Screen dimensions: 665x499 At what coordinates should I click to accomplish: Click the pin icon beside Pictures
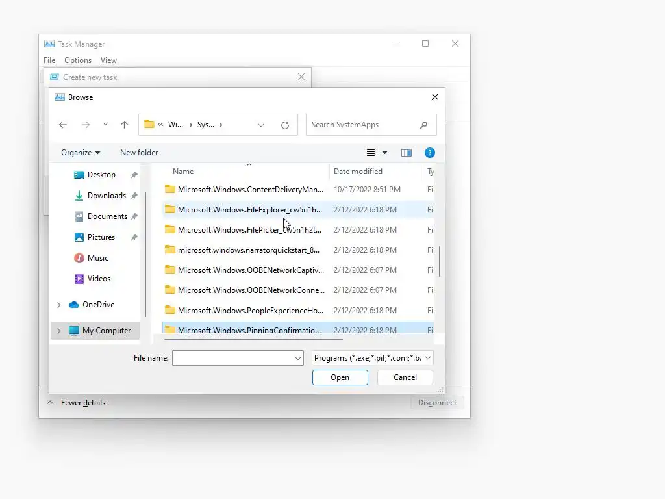point(134,237)
